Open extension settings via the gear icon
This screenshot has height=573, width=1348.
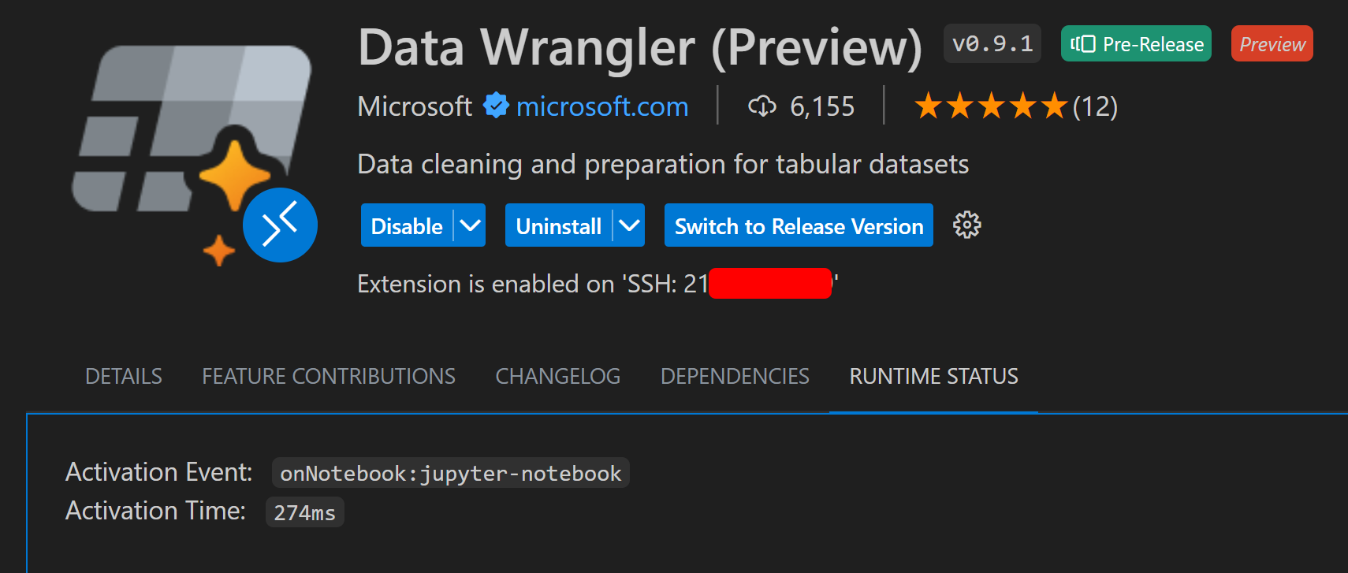[966, 225]
